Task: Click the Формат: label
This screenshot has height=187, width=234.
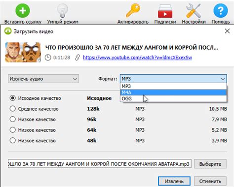Action: pyautogui.click(x=108, y=79)
